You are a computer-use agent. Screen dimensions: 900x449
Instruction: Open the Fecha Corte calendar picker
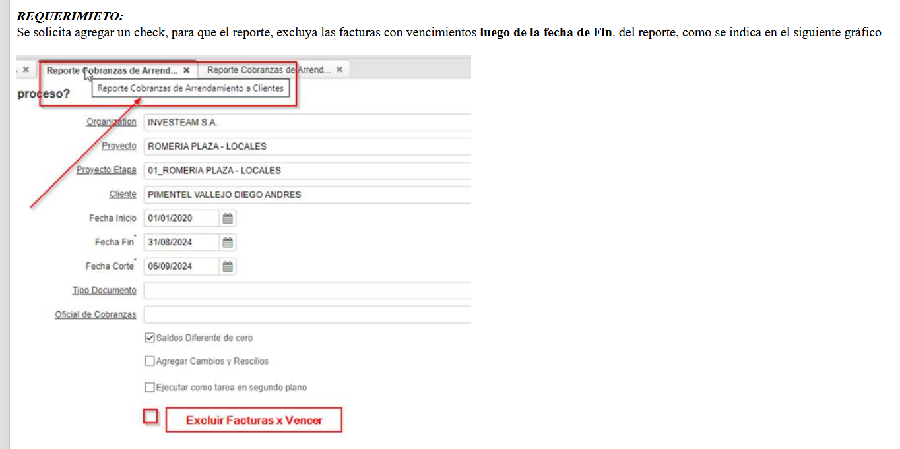[x=228, y=266]
